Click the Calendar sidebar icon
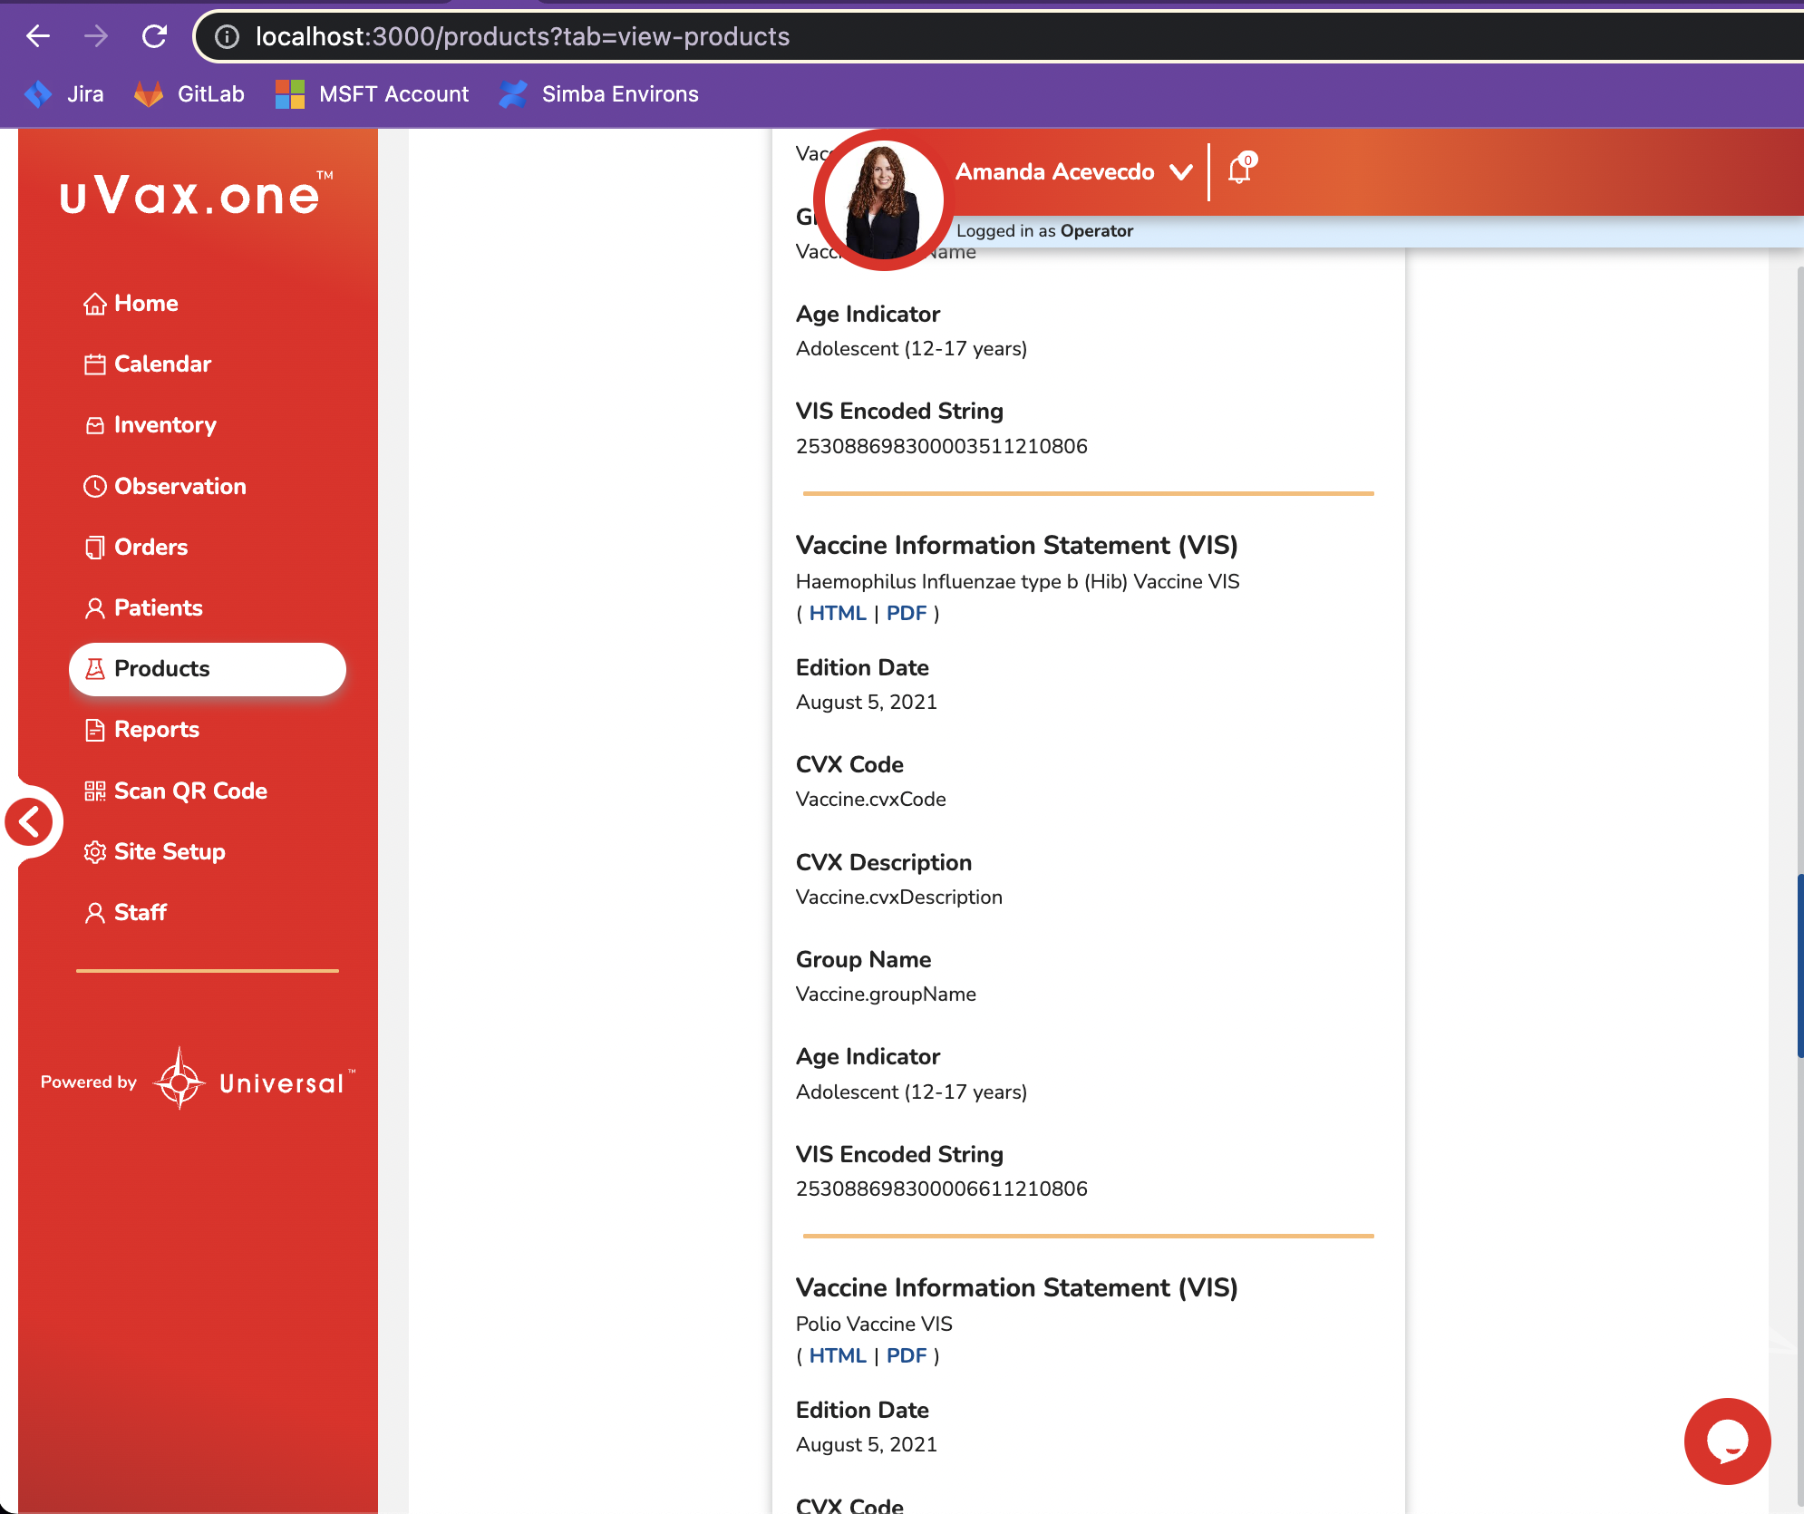The image size is (1804, 1514). point(94,364)
